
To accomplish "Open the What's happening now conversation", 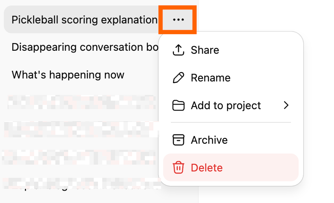I will point(68,75).
